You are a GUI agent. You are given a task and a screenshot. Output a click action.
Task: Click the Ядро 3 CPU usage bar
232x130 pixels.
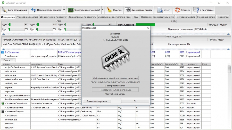point(45,25)
